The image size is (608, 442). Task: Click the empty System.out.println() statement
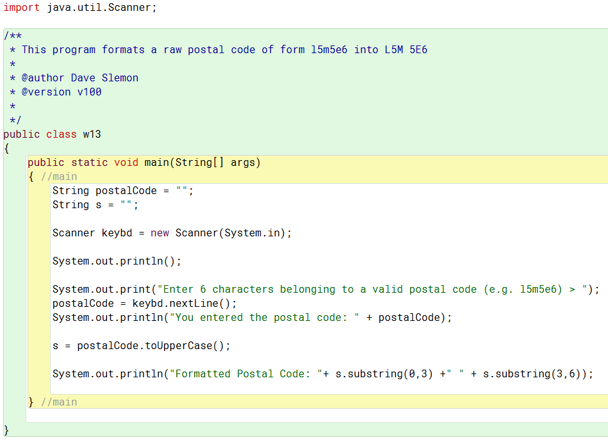point(117,261)
